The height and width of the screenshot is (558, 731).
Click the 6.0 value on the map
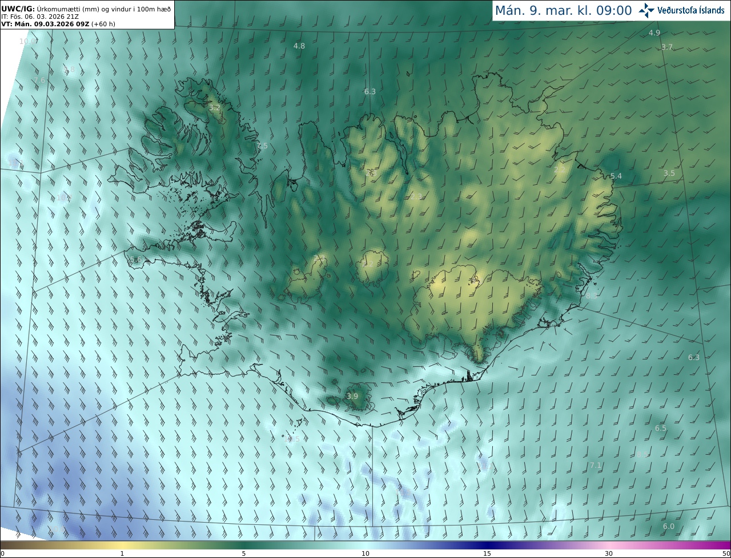pyautogui.click(x=669, y=526)
